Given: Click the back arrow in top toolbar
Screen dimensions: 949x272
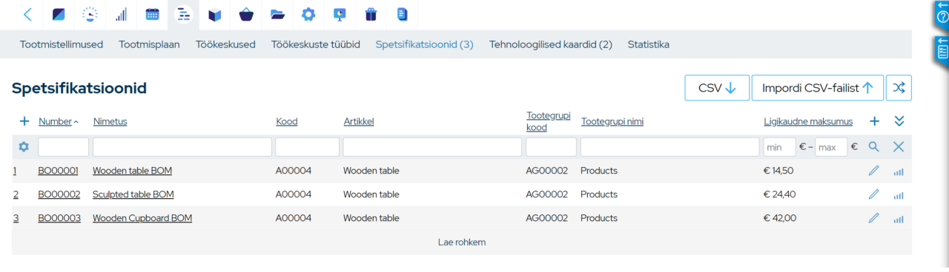Looking at the screenshot, I should coord(28,14).
